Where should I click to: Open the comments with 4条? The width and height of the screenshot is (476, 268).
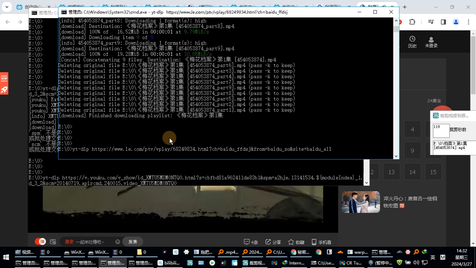251,242
